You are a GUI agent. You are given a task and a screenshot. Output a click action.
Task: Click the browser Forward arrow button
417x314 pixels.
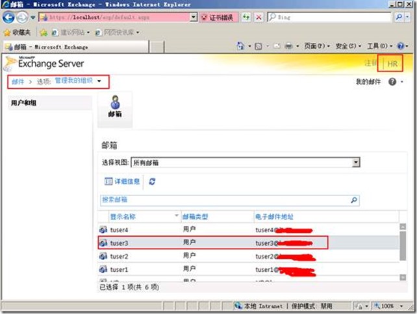click(x=22, y=18)
